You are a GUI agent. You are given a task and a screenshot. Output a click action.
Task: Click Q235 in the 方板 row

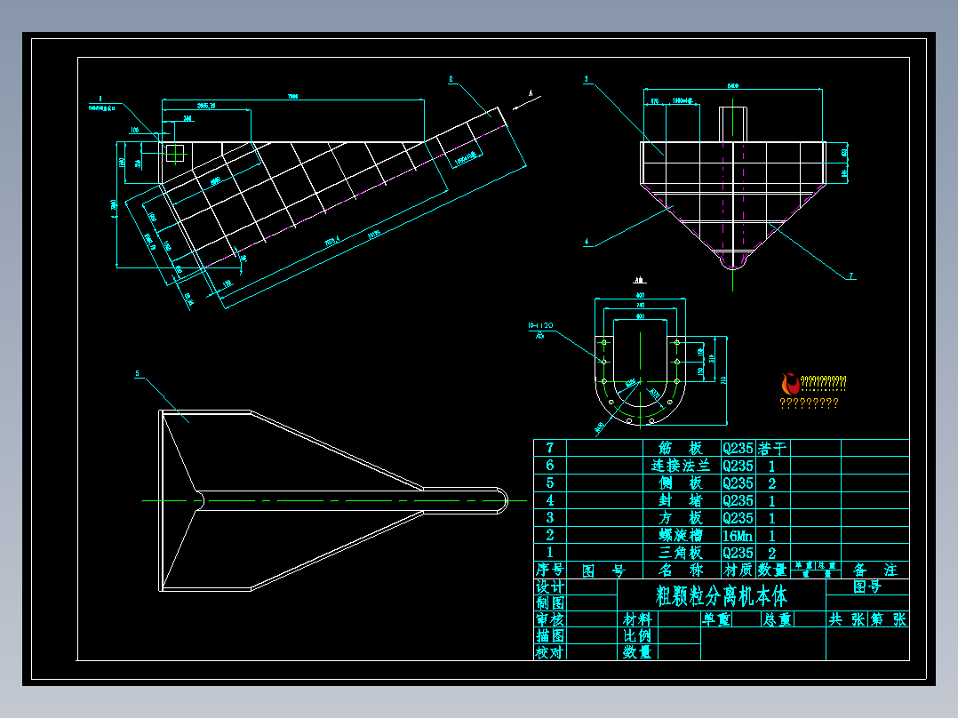tap(738, 518)
